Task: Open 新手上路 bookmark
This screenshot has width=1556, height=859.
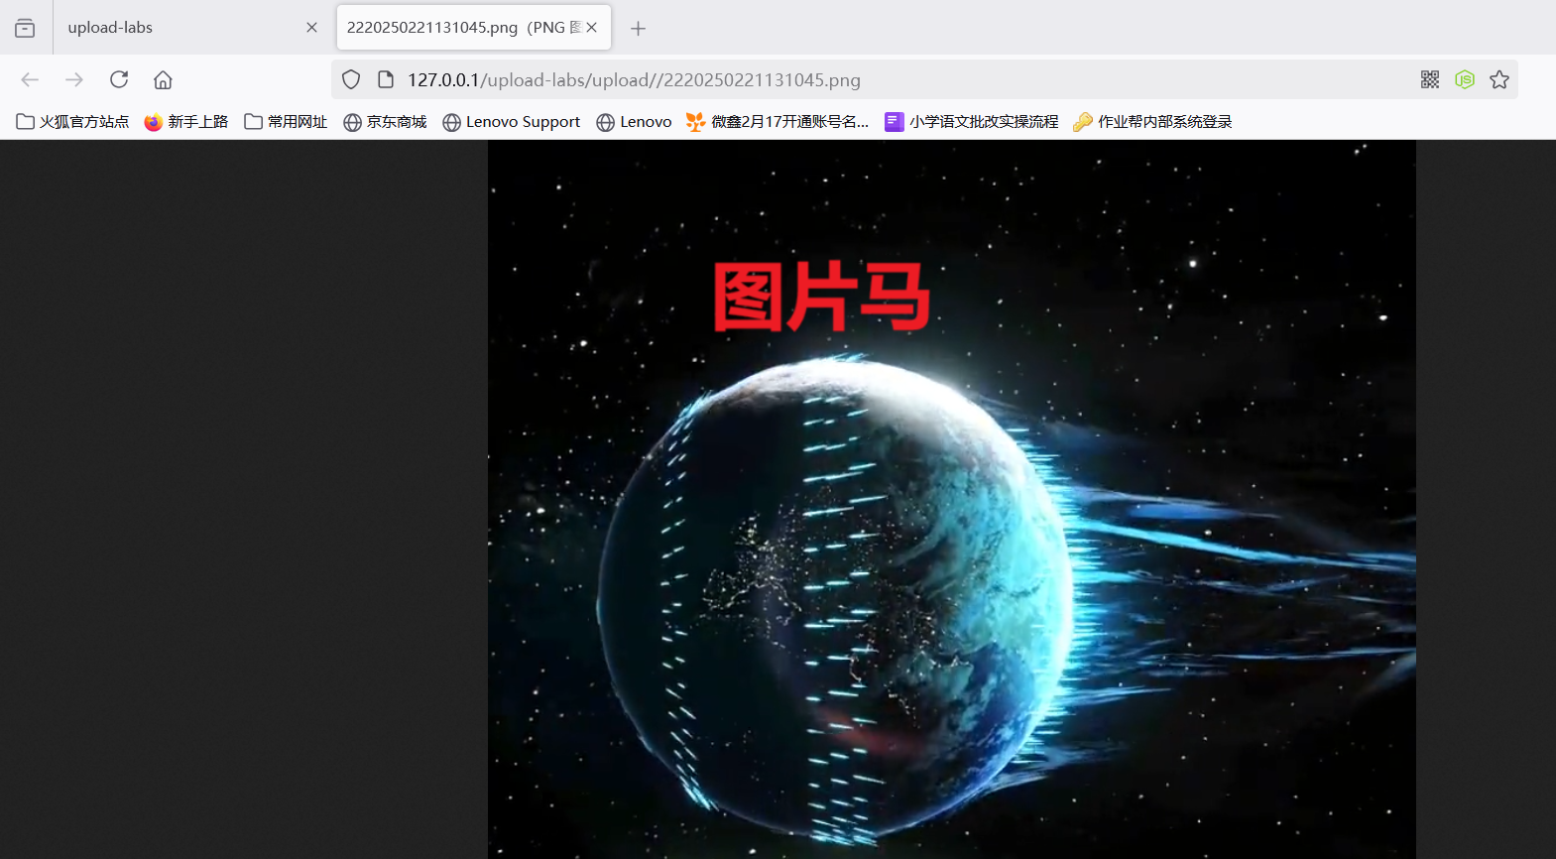Action: [186, 122]
